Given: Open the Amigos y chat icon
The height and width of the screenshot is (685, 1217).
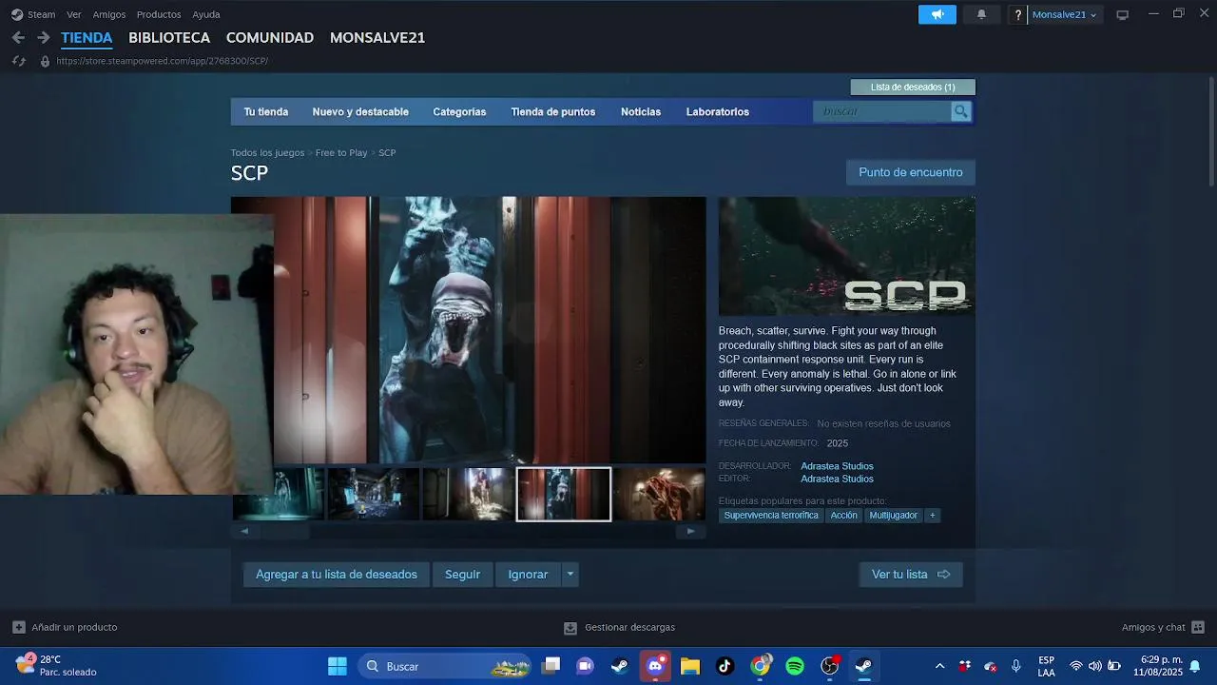Looking at the screenshot, I should click(1198, 627).
